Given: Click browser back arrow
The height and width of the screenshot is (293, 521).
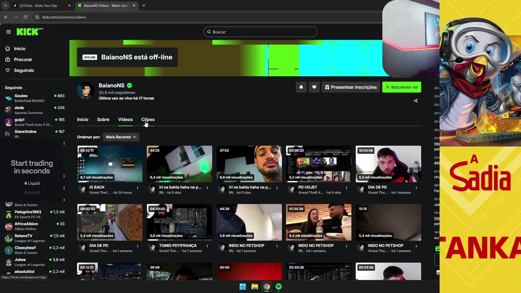Looking at the screenshot, I should 6,17.
